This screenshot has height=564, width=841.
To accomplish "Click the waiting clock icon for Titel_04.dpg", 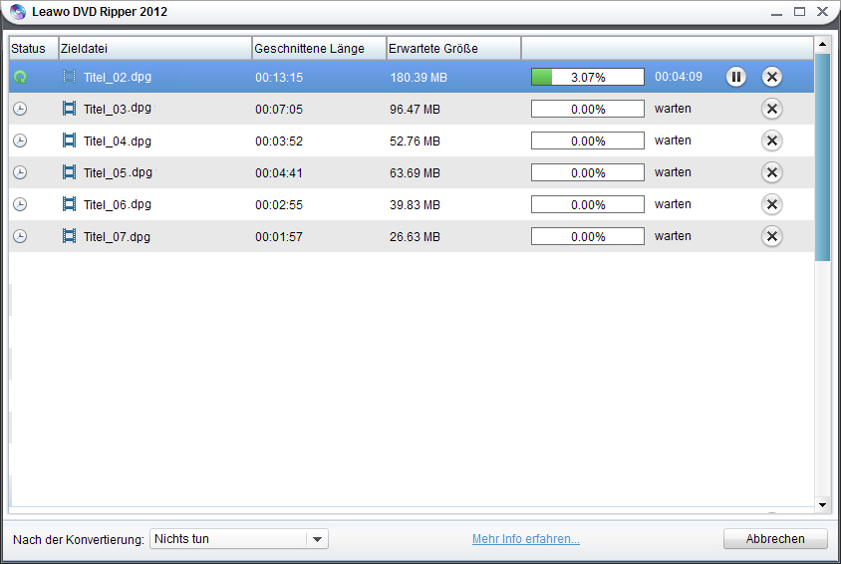I will click(20, 141).
